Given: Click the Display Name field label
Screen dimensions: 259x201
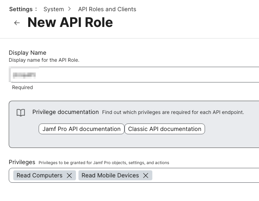Looking at the screenshot, I should click(27, 53).
